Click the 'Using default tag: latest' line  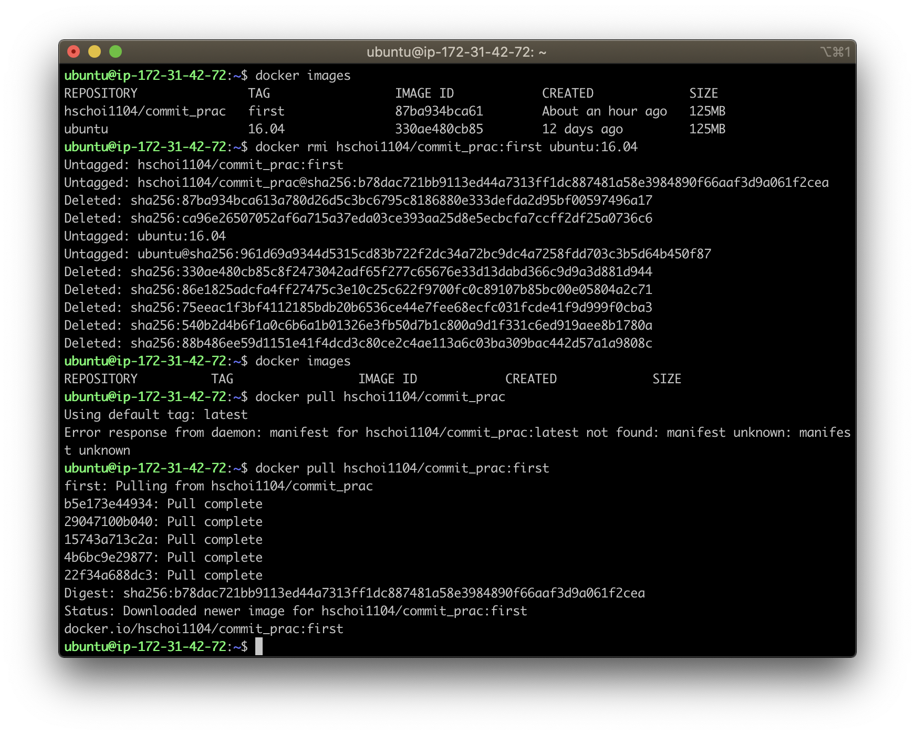click(x=156, y=415)
